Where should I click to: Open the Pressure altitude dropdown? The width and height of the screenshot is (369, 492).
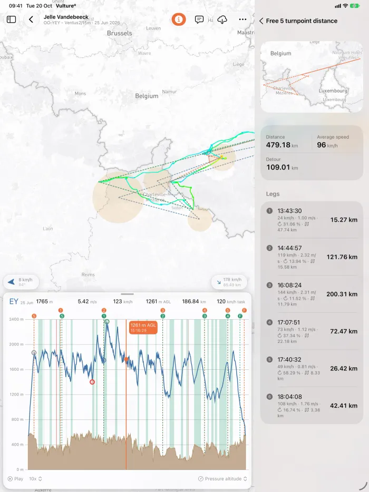tap(222, 479)
